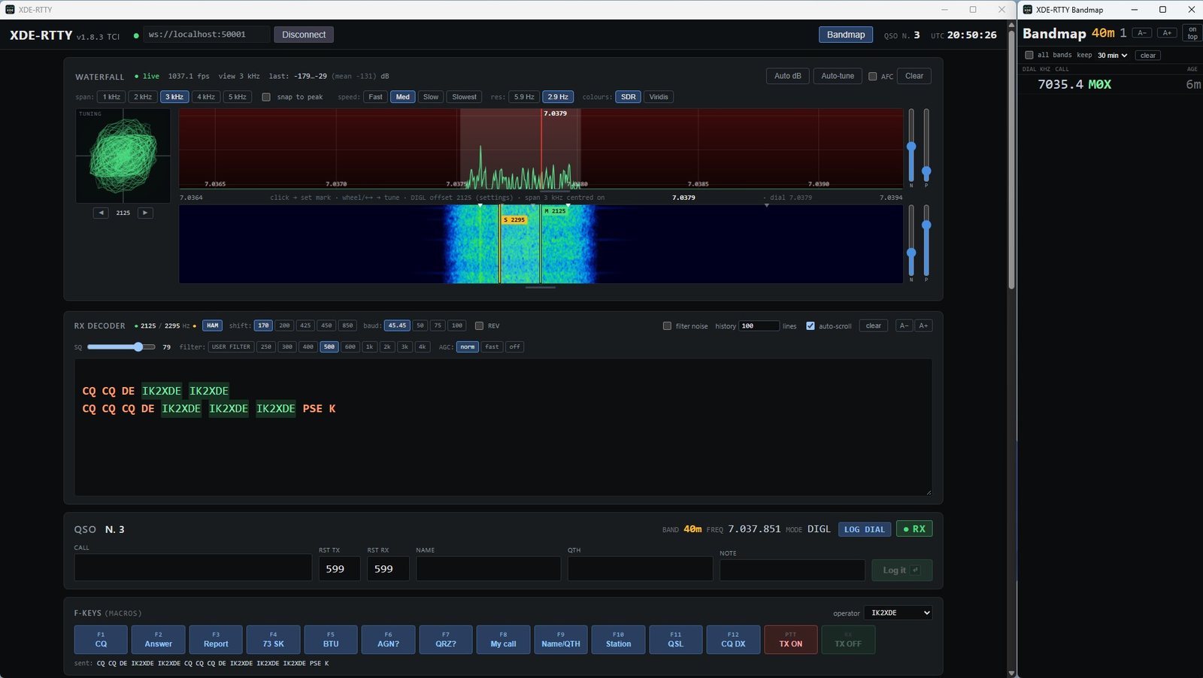Switch colours to Viridis
The image size is (1203, 678).
[659, 97]
